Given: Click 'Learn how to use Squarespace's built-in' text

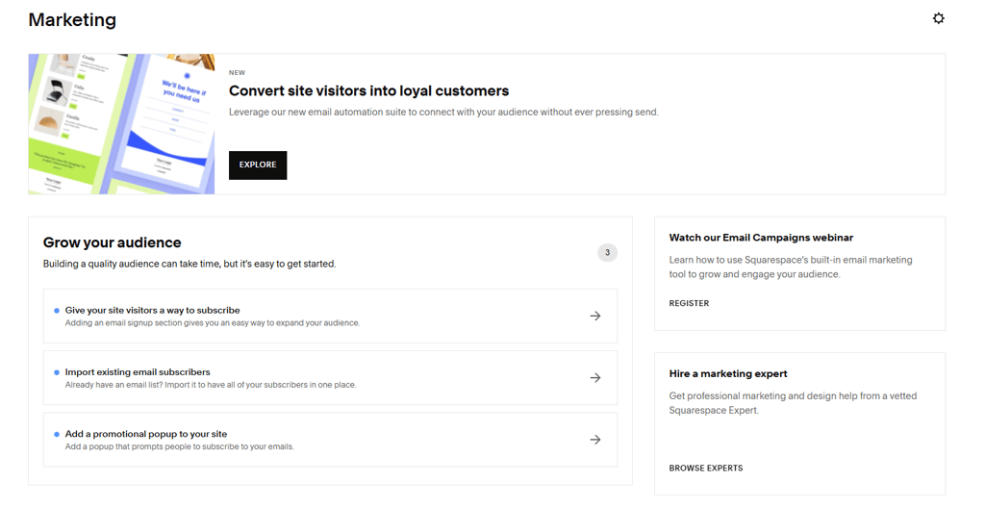Looking at the screenshot, I should 791,267.
